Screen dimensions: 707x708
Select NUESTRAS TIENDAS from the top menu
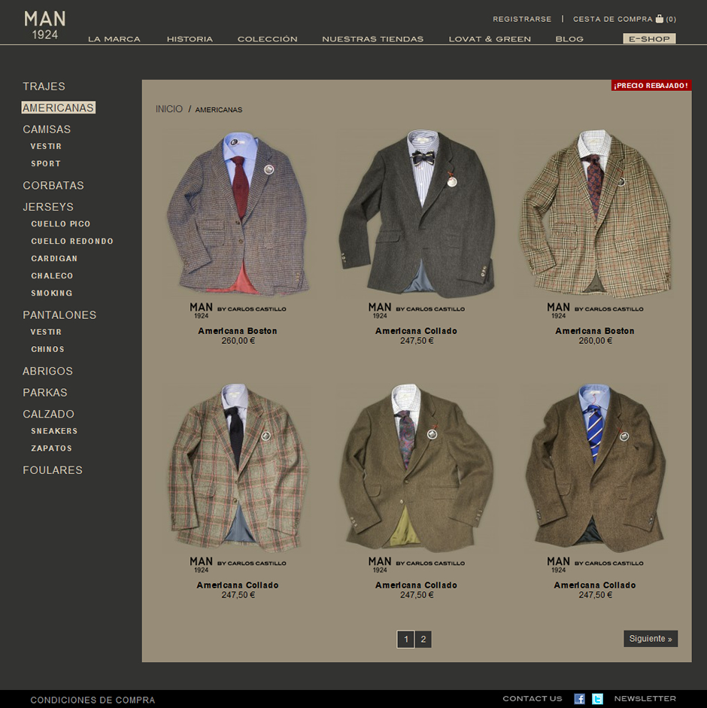pos(373,38)
